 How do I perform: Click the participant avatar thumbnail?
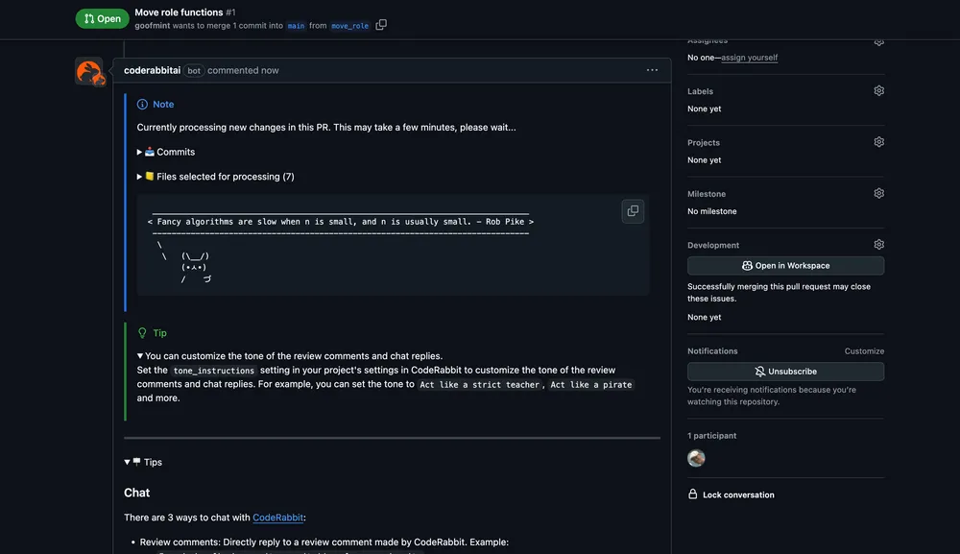tap(696, 458)
